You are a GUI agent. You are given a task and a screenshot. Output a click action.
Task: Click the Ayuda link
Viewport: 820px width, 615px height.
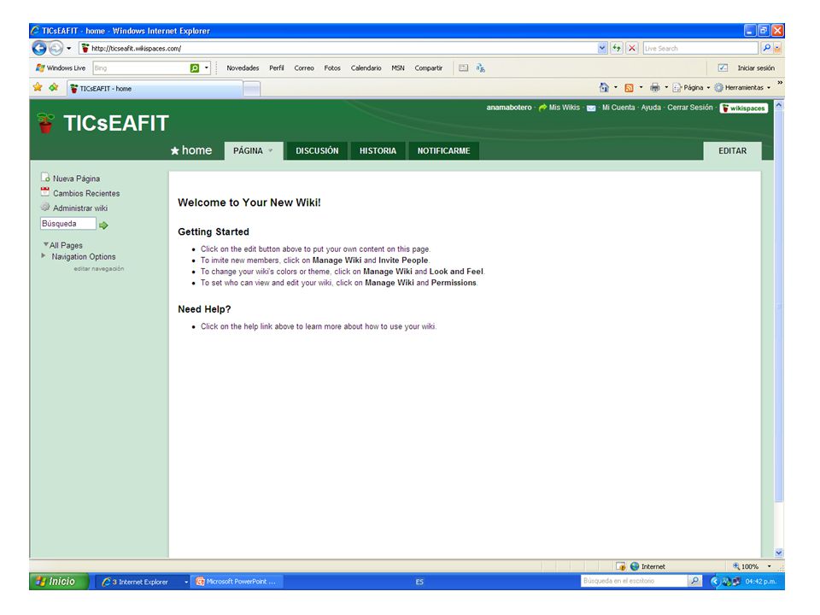pyautogui.click(x=651, y=108)
